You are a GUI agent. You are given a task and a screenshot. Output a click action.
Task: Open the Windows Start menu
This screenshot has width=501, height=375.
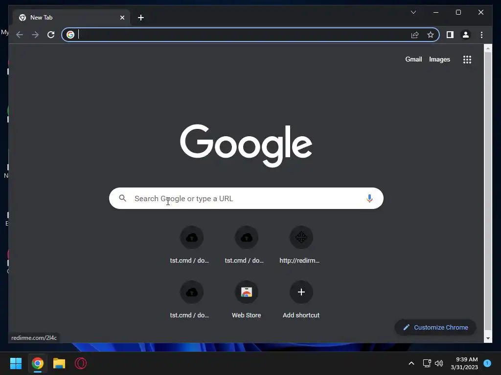pyautogui.click(x=16, y=363)
